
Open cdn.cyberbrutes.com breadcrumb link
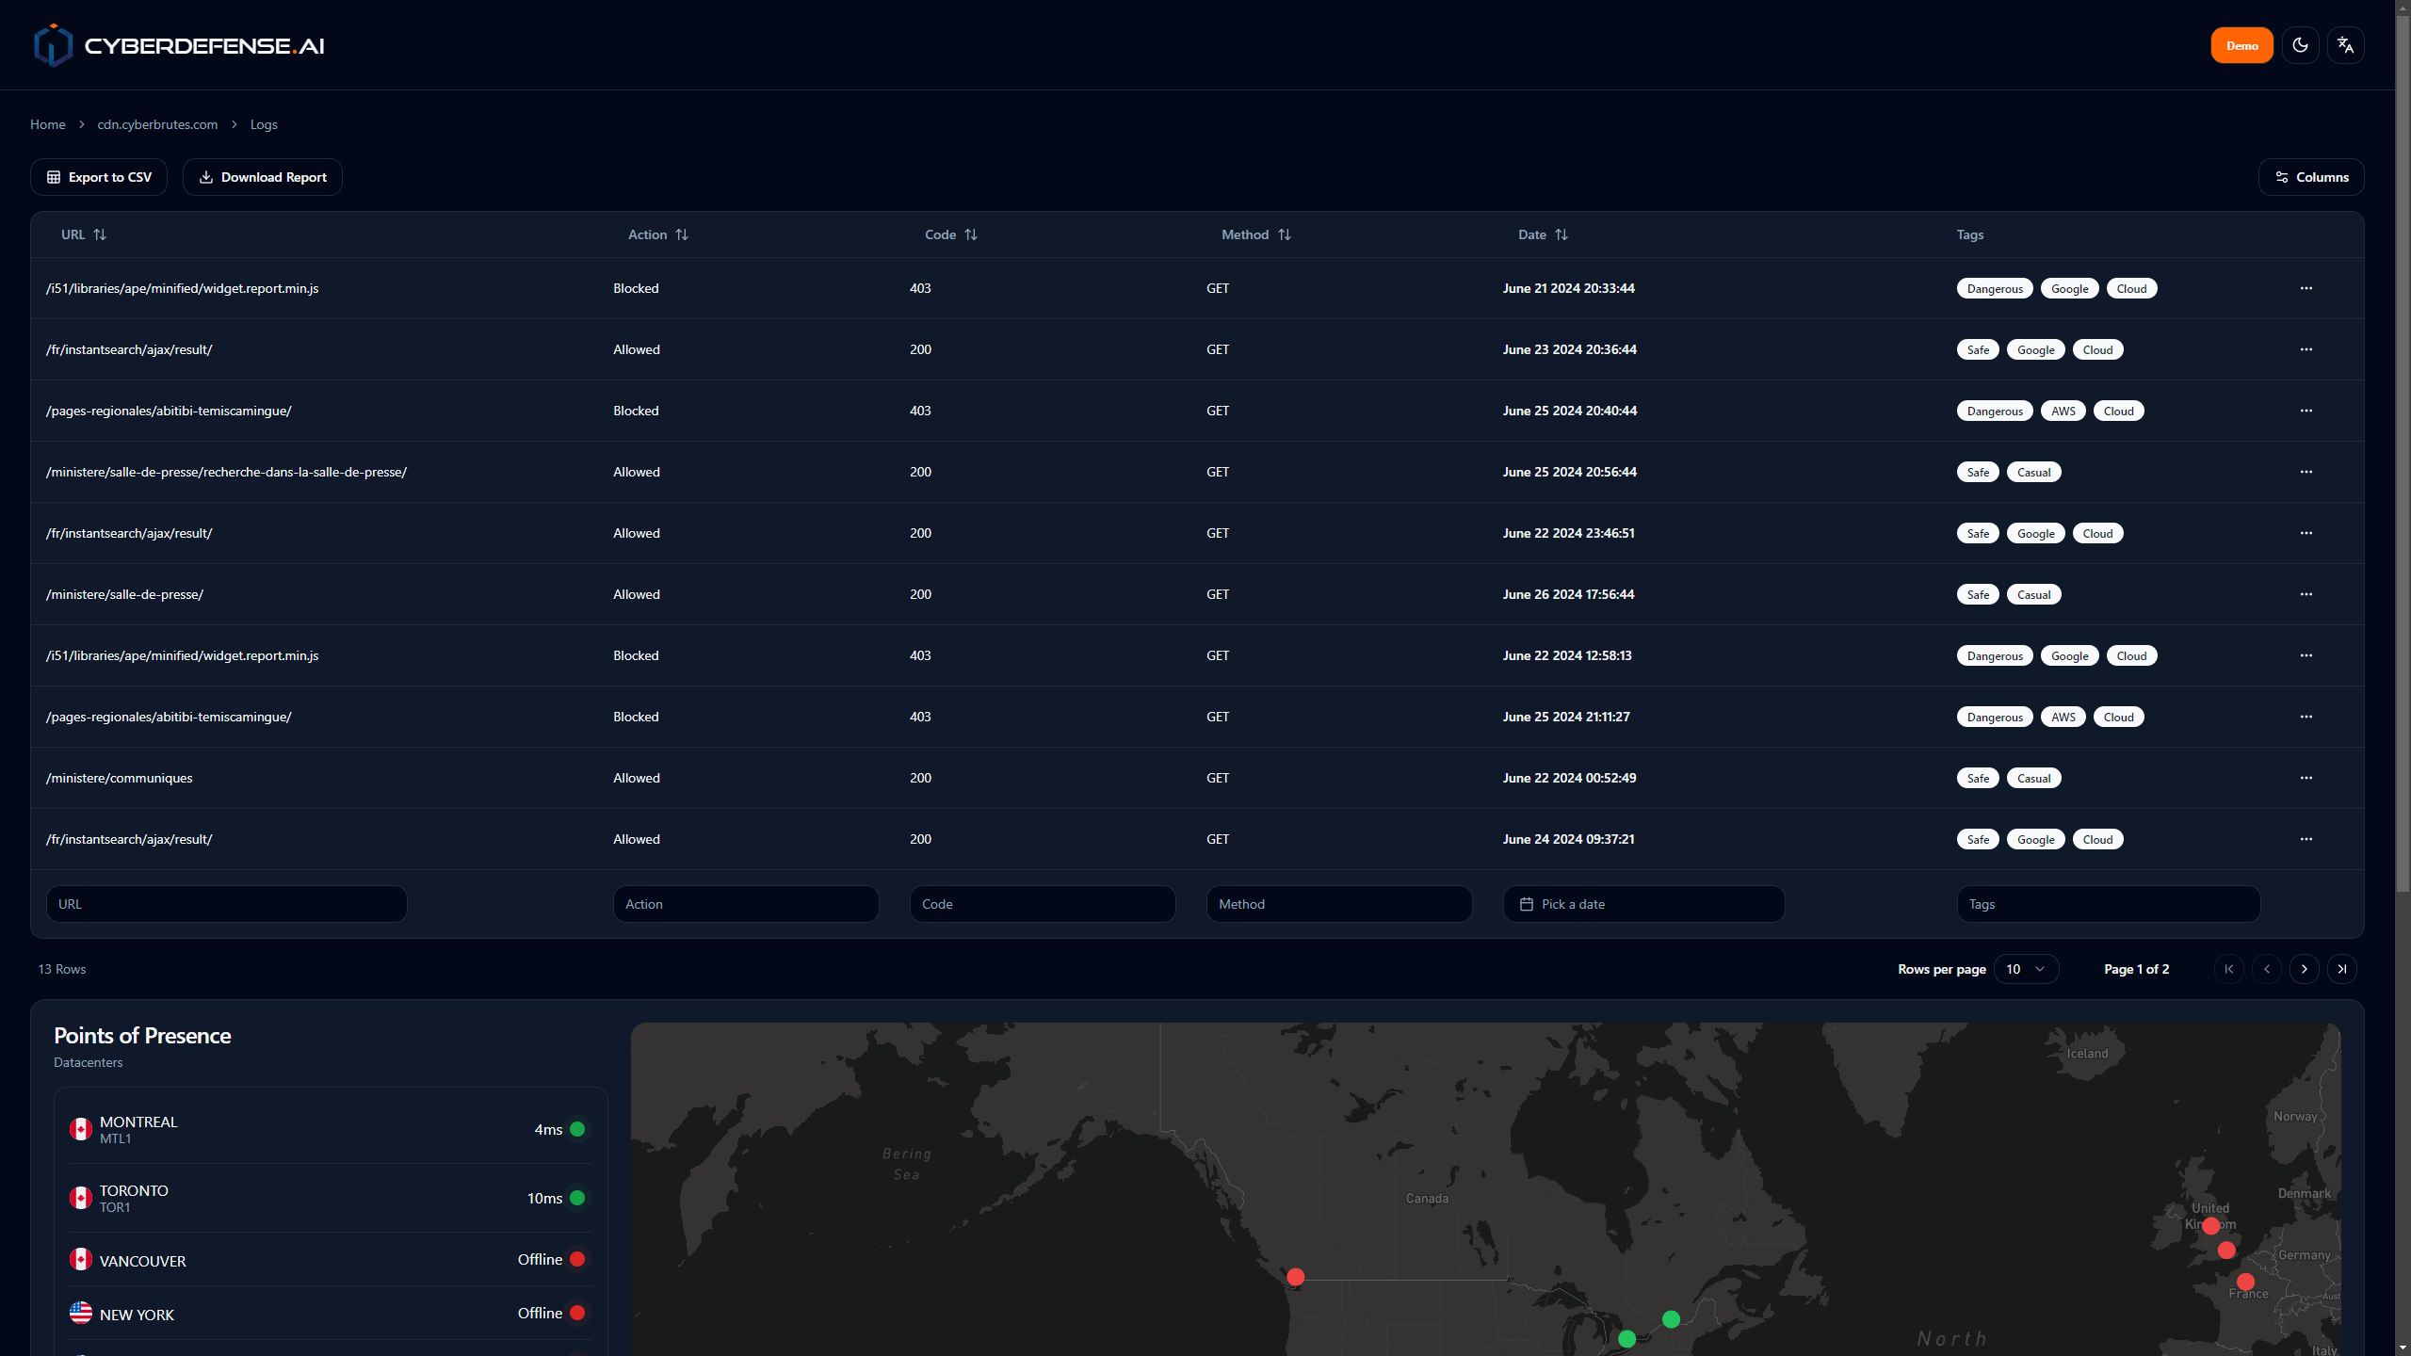[x=157, y=124]
